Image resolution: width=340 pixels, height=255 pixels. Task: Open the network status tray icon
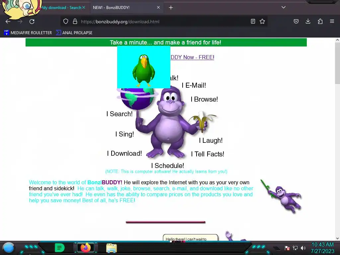tap(295, 248)
